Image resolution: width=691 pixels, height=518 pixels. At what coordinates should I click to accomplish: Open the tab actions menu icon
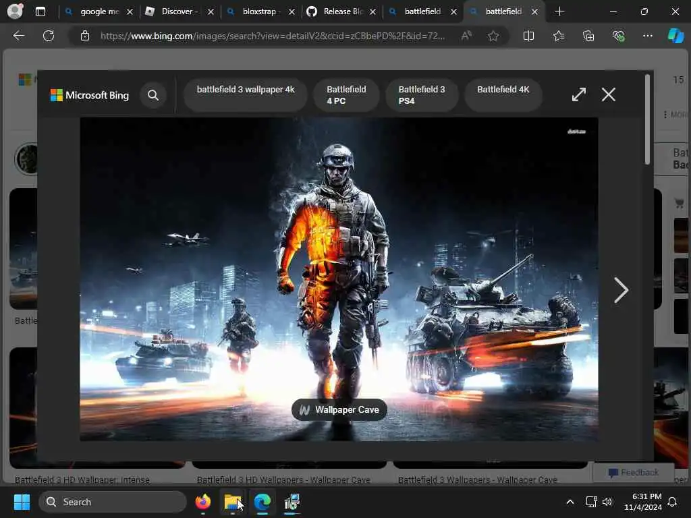(x=40, y=11)
